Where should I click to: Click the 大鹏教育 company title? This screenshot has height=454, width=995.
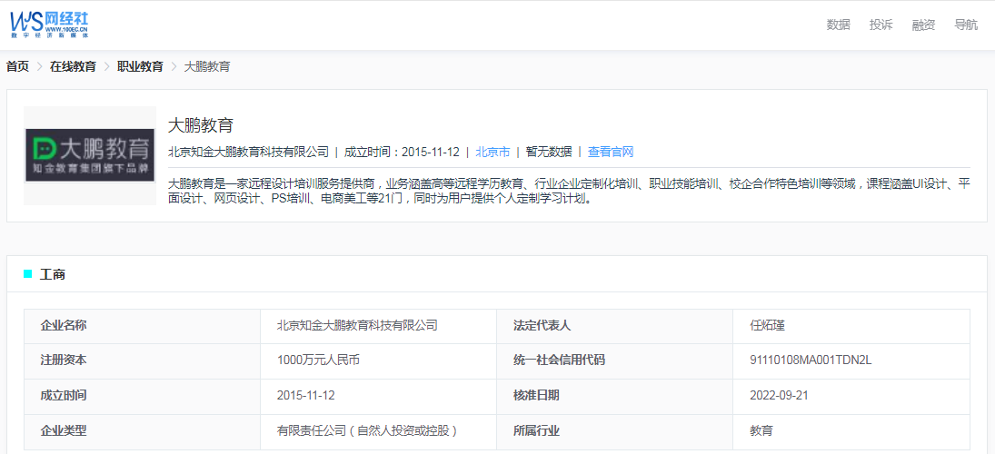tap(201, 125)
